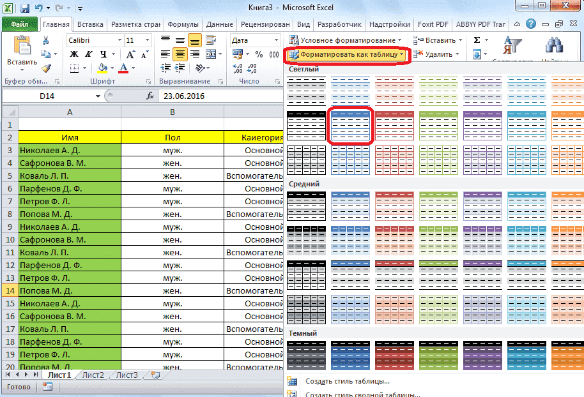Select the highlighted blue light table style
Viewport: 584px width, 397px height.
(350, 126)
